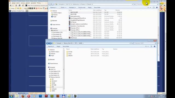Open browser Edycja menu

[14, 3]
